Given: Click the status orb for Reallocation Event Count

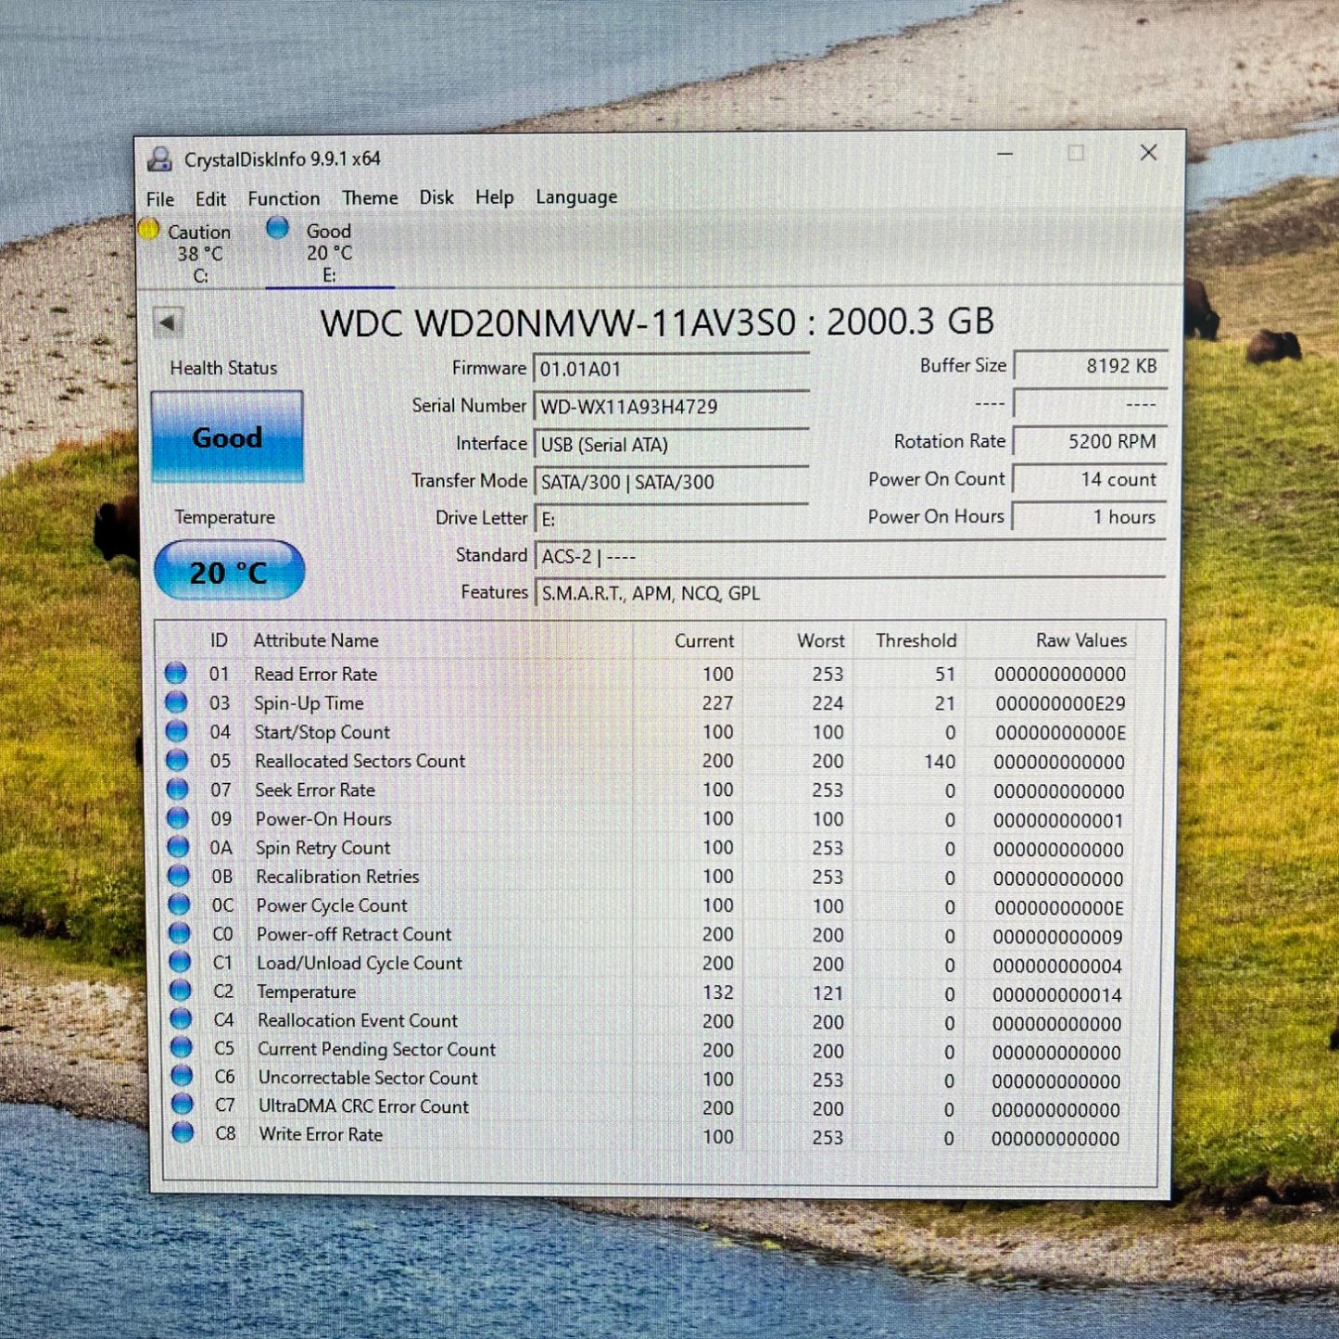Looking at the screenshot, I should (x=181, y=1019).
